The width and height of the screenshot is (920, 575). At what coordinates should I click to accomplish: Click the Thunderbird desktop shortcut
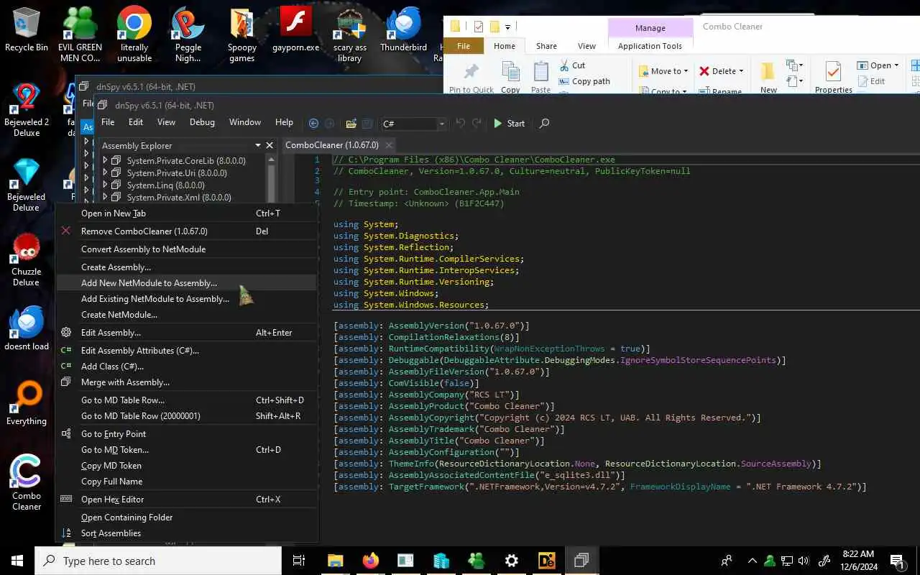coord(404,29)
